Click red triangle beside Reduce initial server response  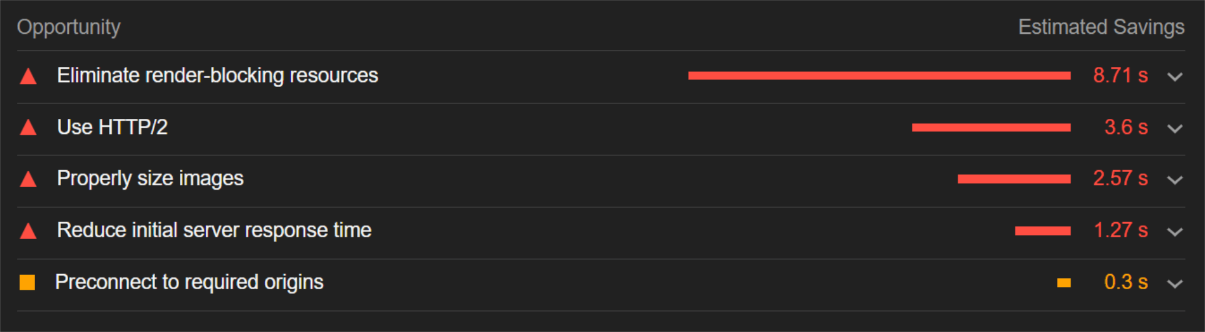point(28,231)
